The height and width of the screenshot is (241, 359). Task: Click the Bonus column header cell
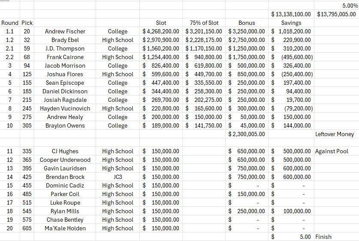tap(247, 23)
